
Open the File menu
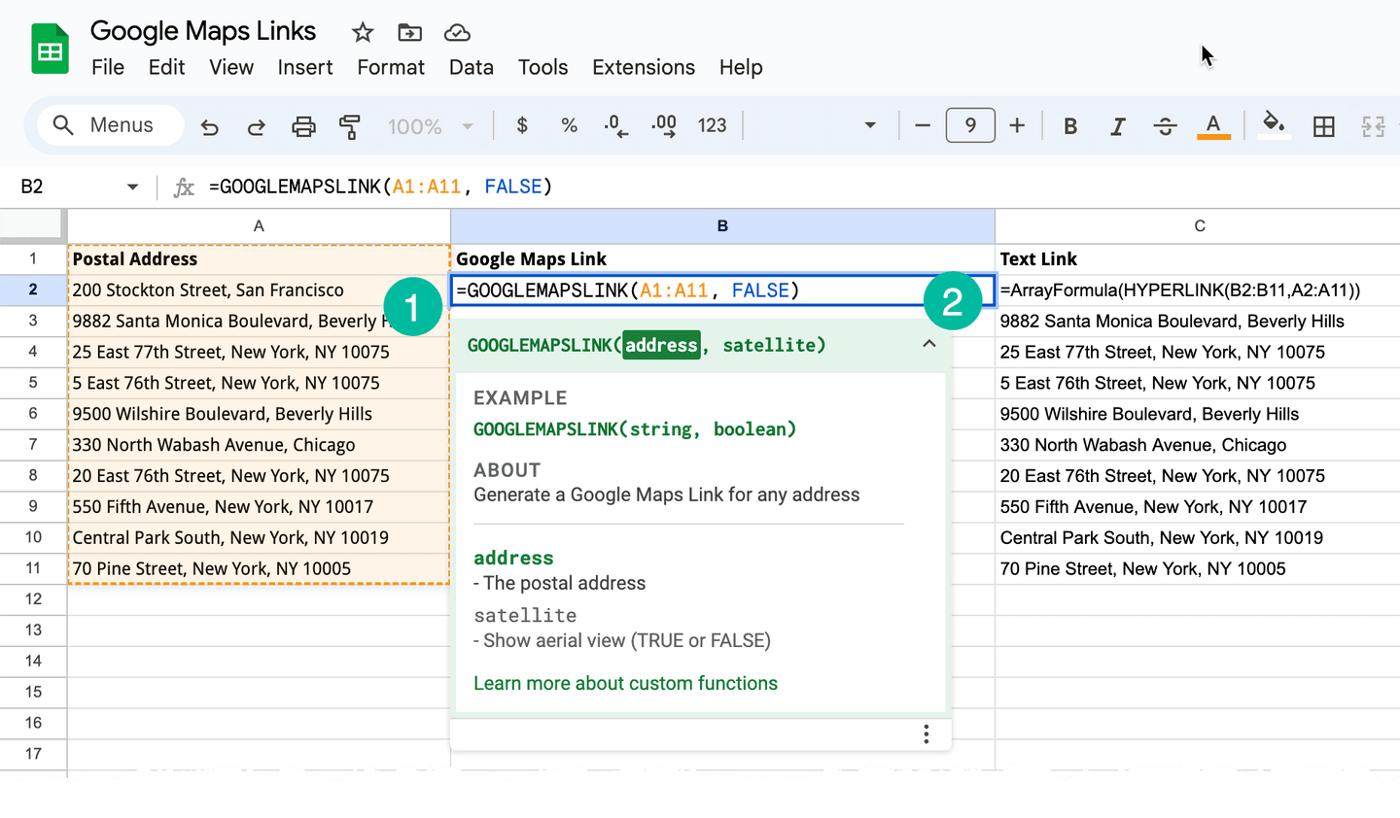[108, 67]
